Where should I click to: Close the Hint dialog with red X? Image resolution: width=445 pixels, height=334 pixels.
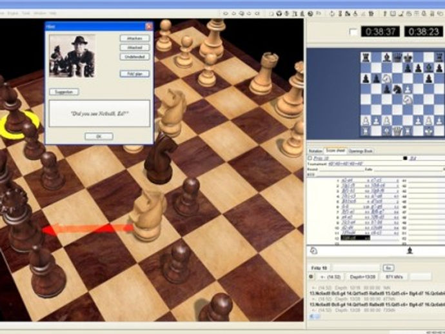point(149,26)
